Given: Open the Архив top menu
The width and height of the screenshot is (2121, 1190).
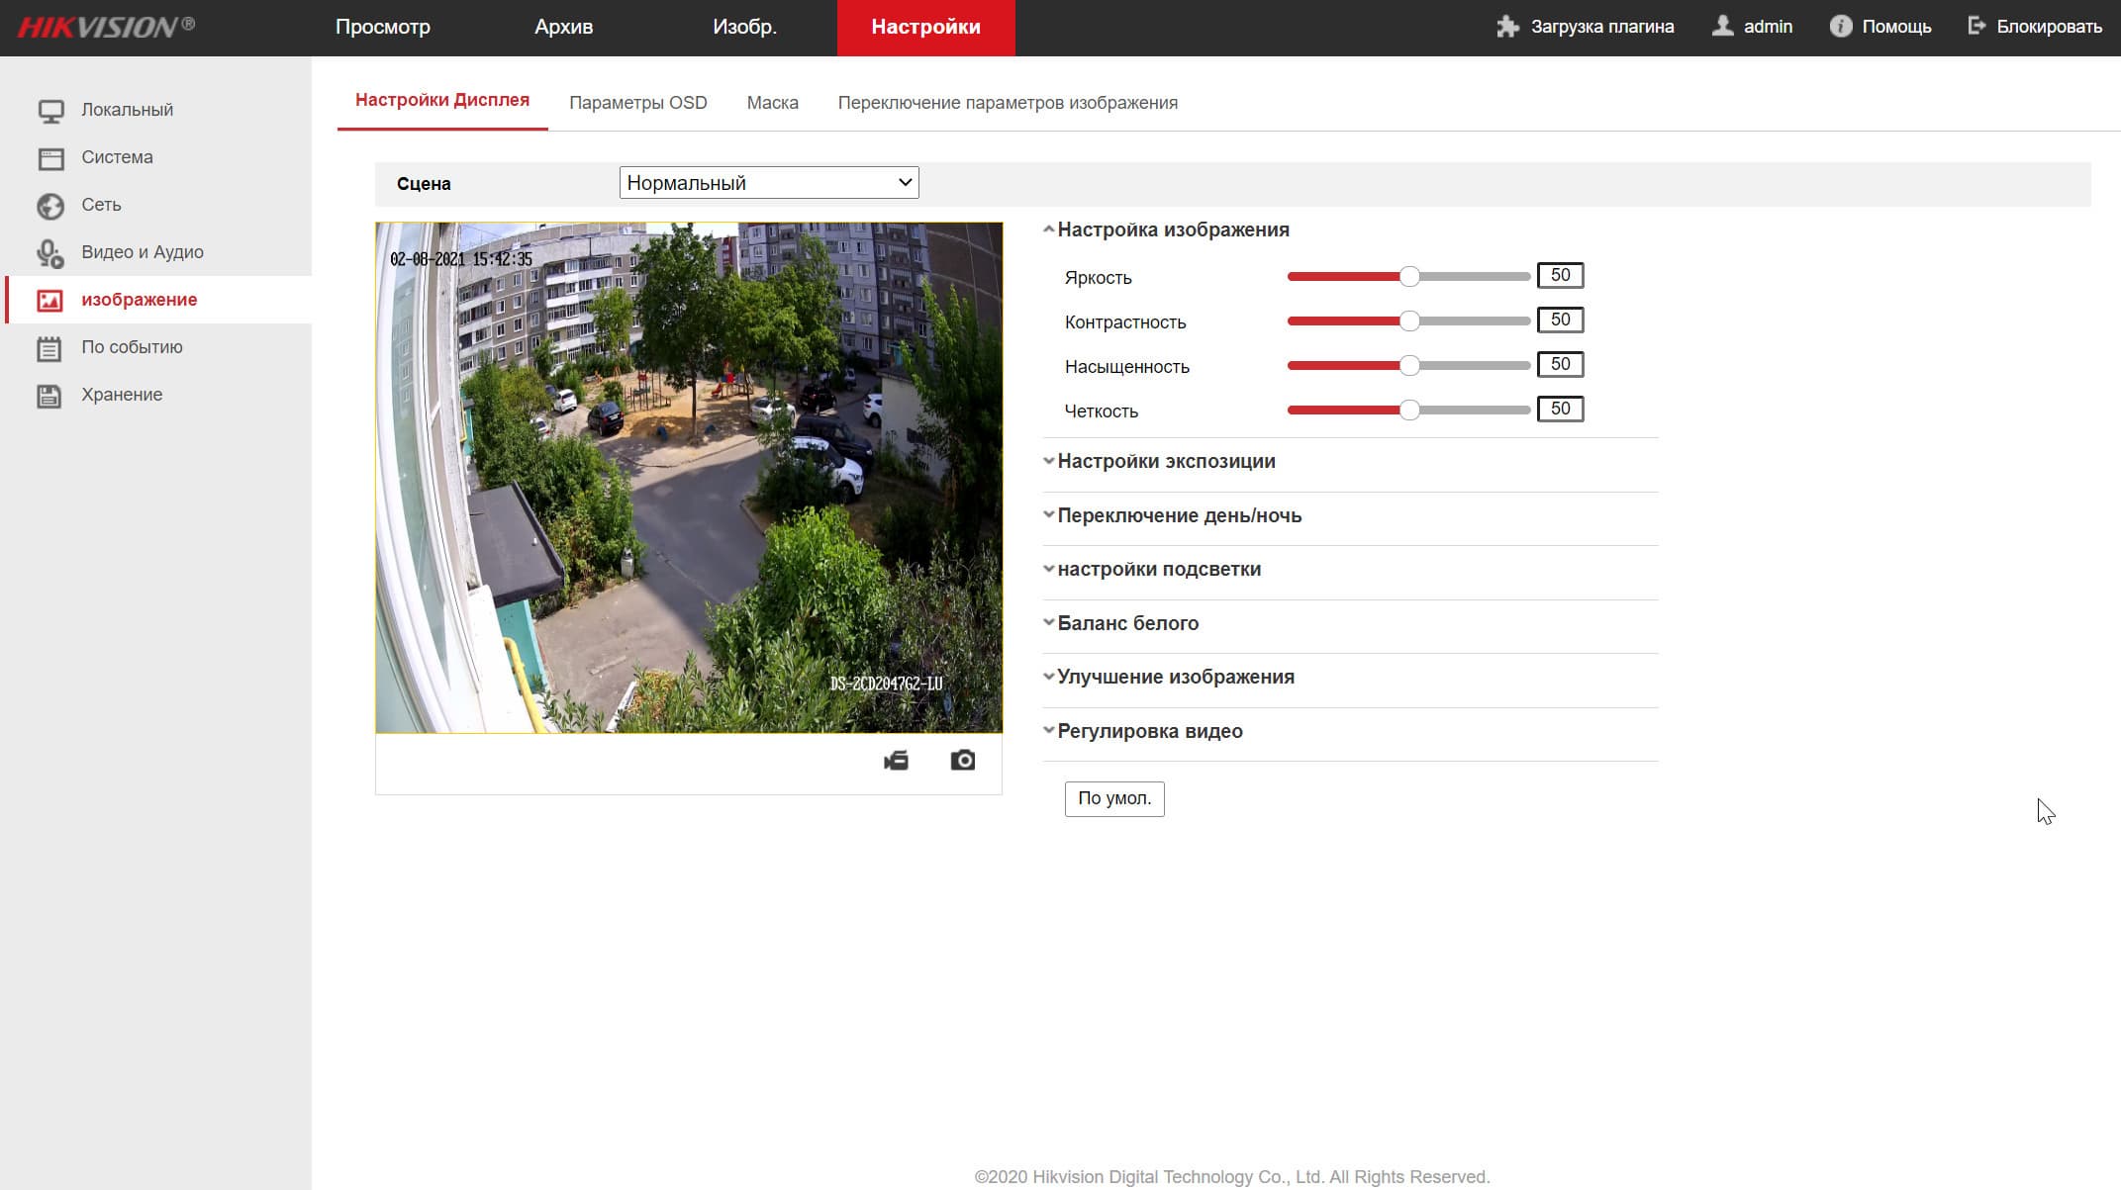Looking at the screenshot, I should pyautogui.click(x=563, y=28).
